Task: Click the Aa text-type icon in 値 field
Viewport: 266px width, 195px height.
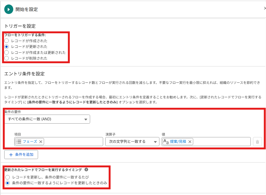Action: tap(166, 142)
